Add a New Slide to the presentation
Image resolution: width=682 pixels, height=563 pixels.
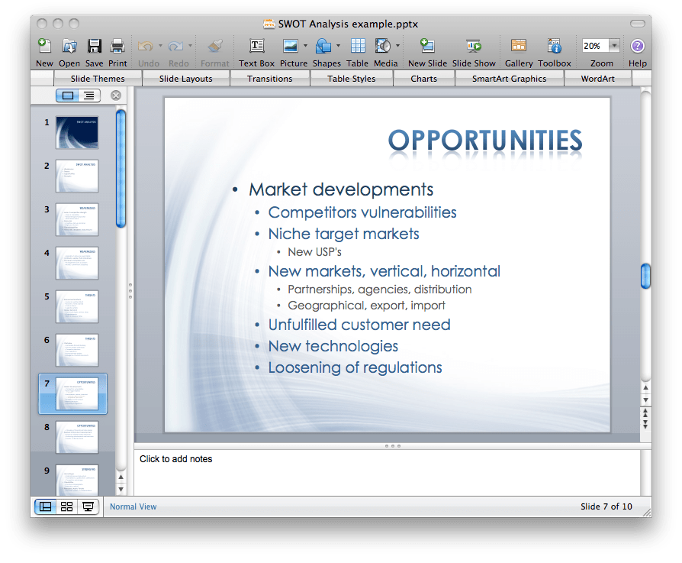point(427,46)
